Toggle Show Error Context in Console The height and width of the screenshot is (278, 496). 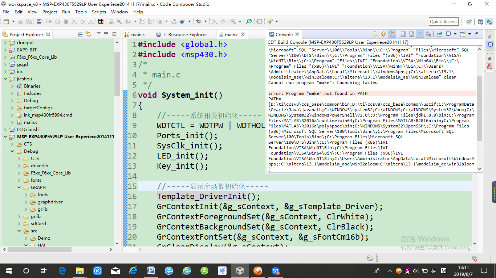point(392,34)
